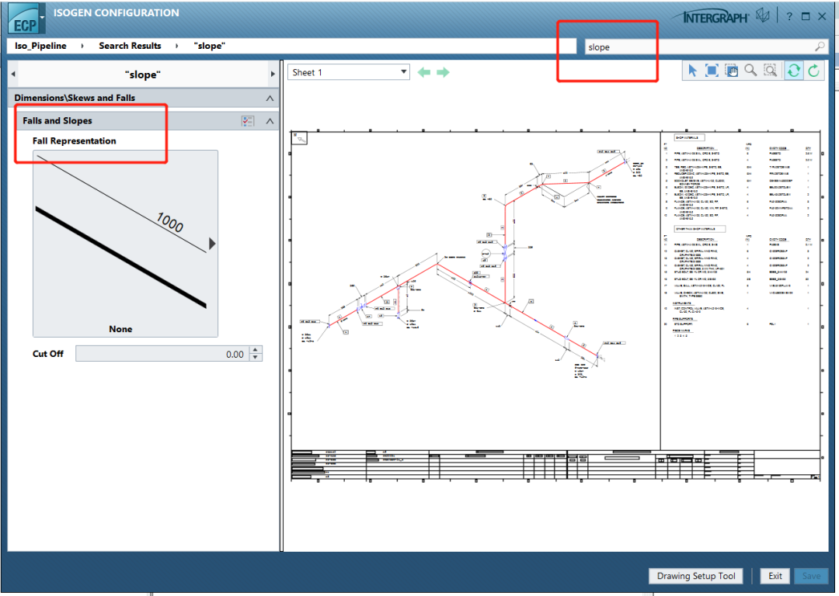This screenshot has height=596, width=839.
Task: Select the zoom magnifier tool
Action: (750, 71)
